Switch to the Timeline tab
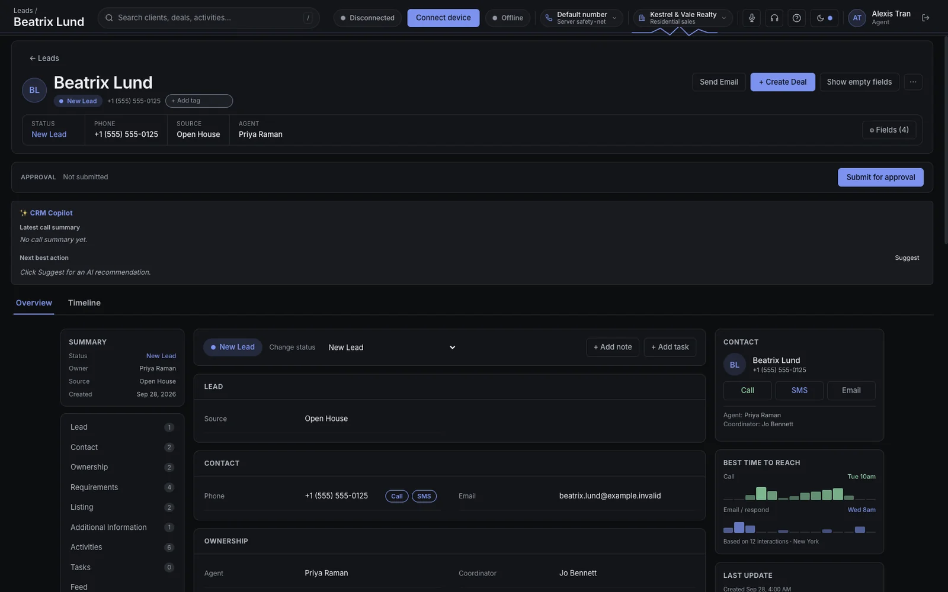Image resolution: width=948 pixels, height=592 pixels. click(x=84, y=303)
